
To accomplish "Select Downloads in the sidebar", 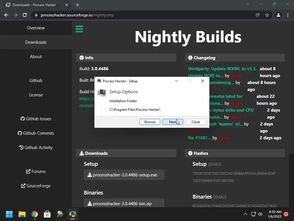I will click(x=36, y=42).
